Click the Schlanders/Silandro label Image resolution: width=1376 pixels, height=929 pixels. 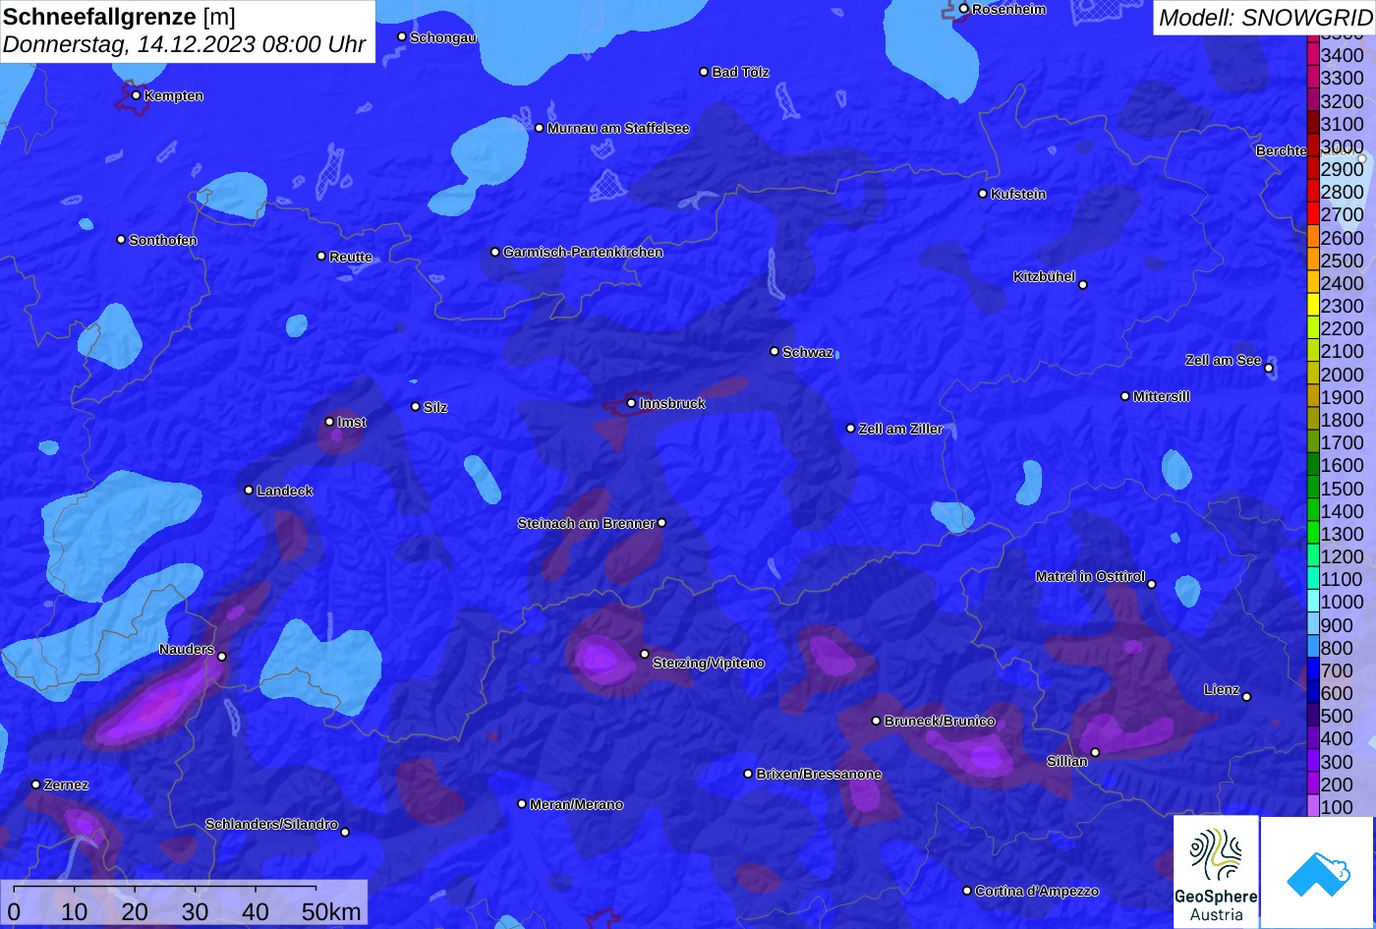(271, 824)
